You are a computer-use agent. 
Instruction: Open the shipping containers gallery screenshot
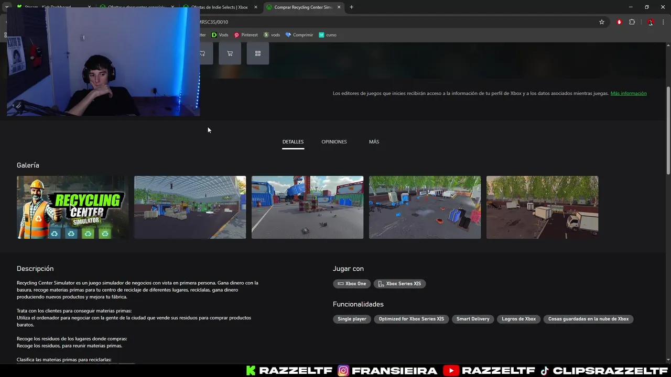(x=307, y=207)
